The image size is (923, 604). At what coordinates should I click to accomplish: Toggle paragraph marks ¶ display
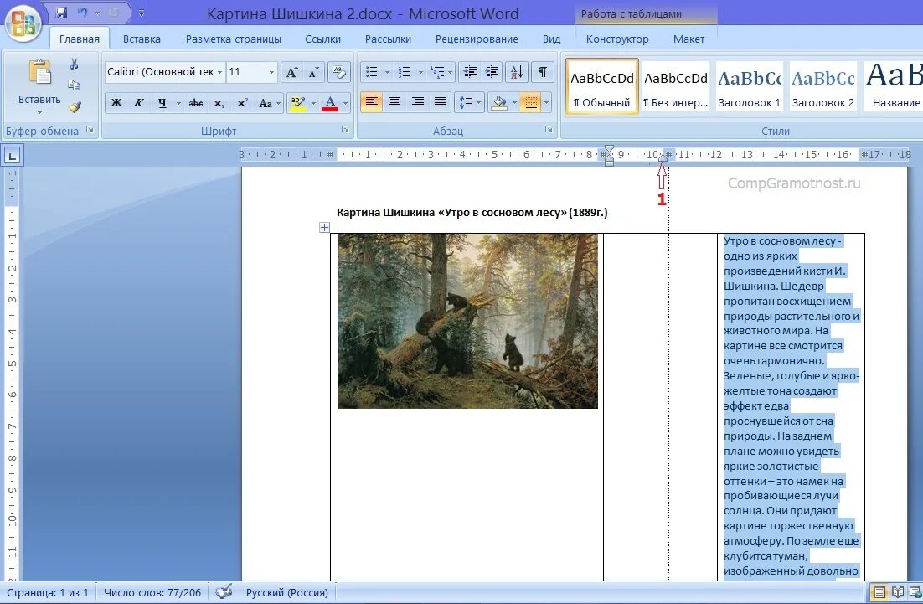(543, 72)
